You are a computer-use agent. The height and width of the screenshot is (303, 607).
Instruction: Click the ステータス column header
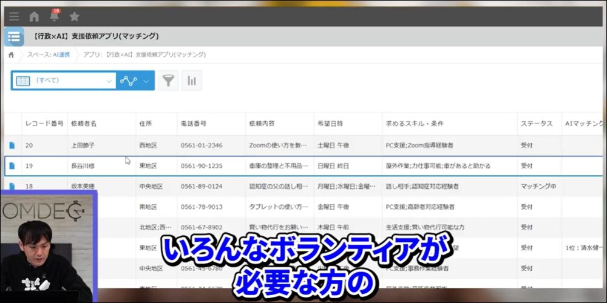click(x=537, y=124)
